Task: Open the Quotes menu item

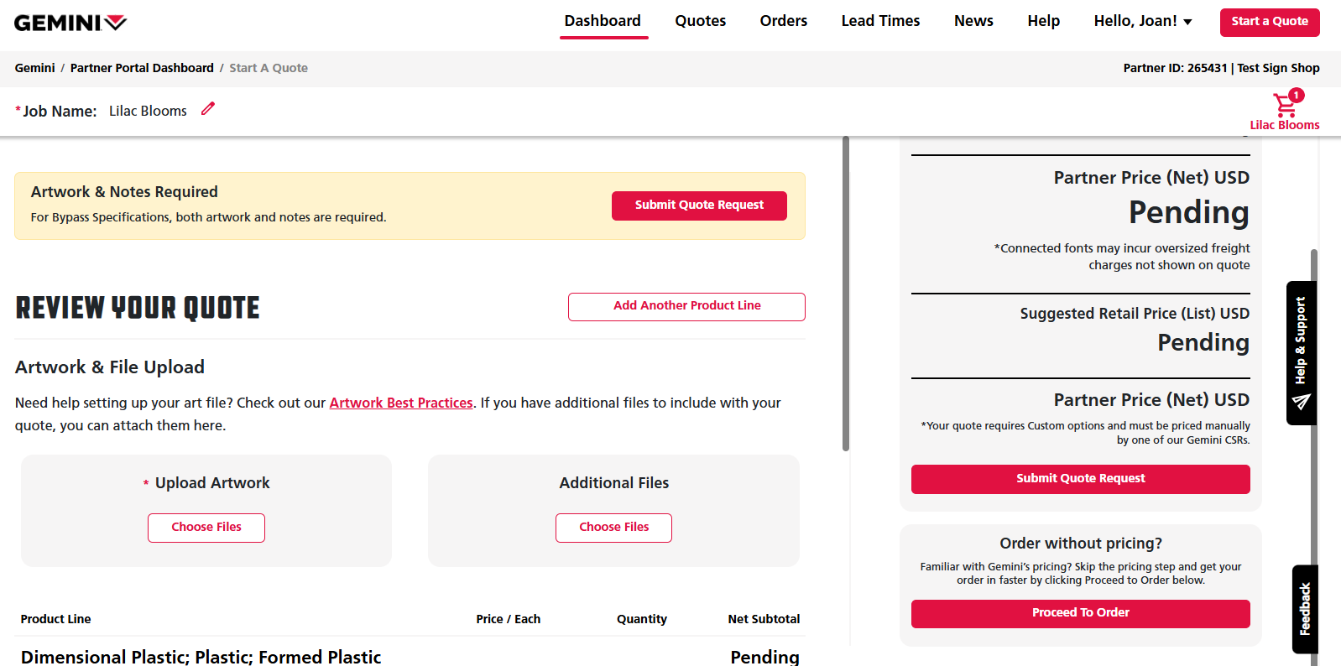Action: coord(700,21)
